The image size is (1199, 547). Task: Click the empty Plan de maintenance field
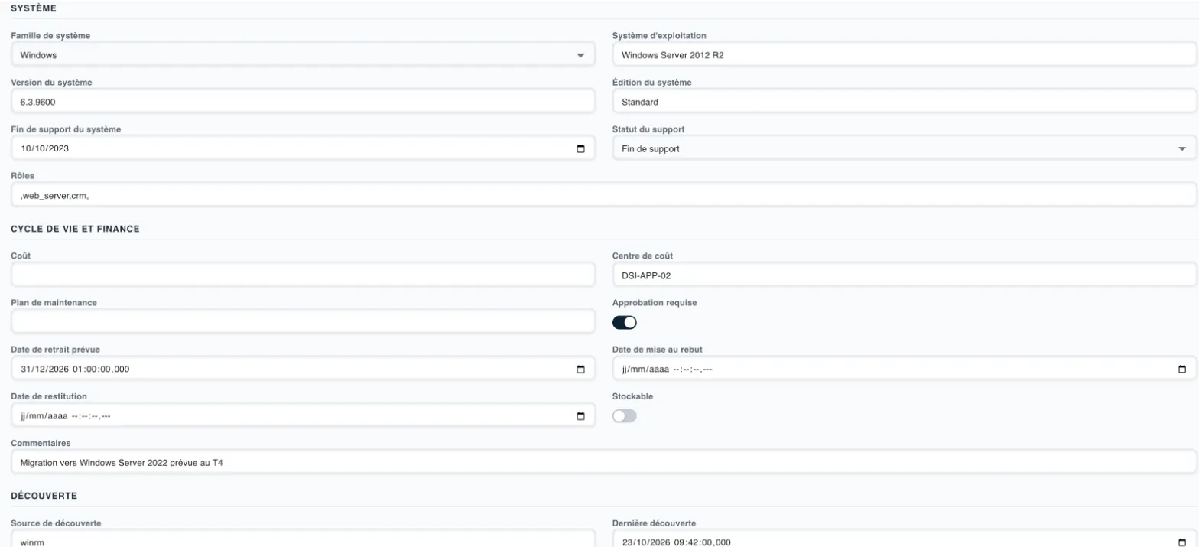pyautogui.click(x=303, y=321)
